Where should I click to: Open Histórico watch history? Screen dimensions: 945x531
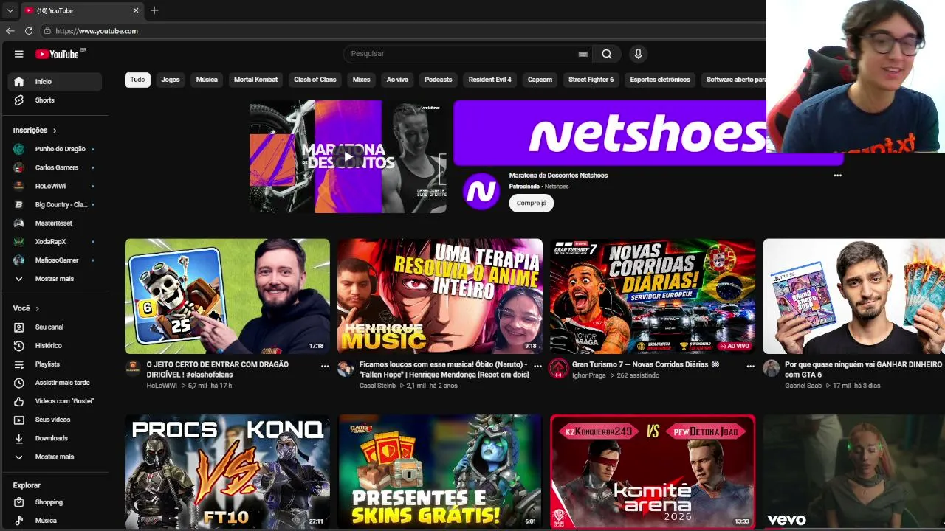[x=55, y=345]
